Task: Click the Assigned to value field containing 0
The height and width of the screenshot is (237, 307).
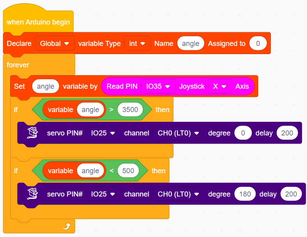Action: point(258,44)
